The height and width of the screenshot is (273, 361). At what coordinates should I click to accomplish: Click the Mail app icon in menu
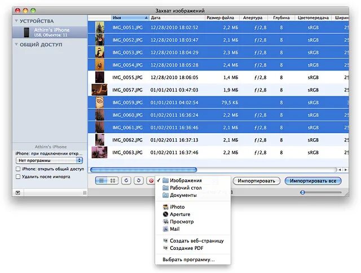coord(165,229)
